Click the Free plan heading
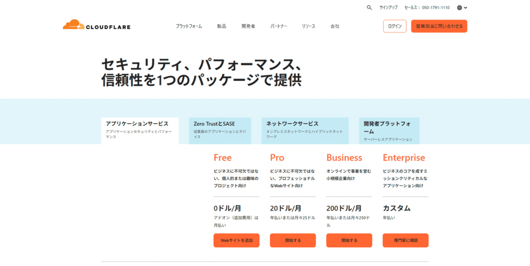 click(x=223, y=157)
